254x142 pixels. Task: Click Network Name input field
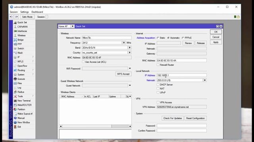tap(107, 38)
